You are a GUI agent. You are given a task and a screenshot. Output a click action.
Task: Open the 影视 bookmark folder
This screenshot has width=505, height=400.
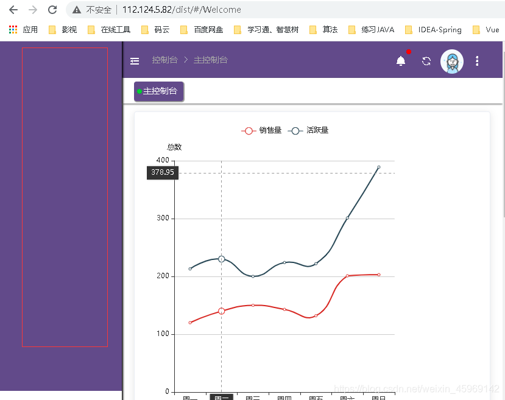coord(63,30)
